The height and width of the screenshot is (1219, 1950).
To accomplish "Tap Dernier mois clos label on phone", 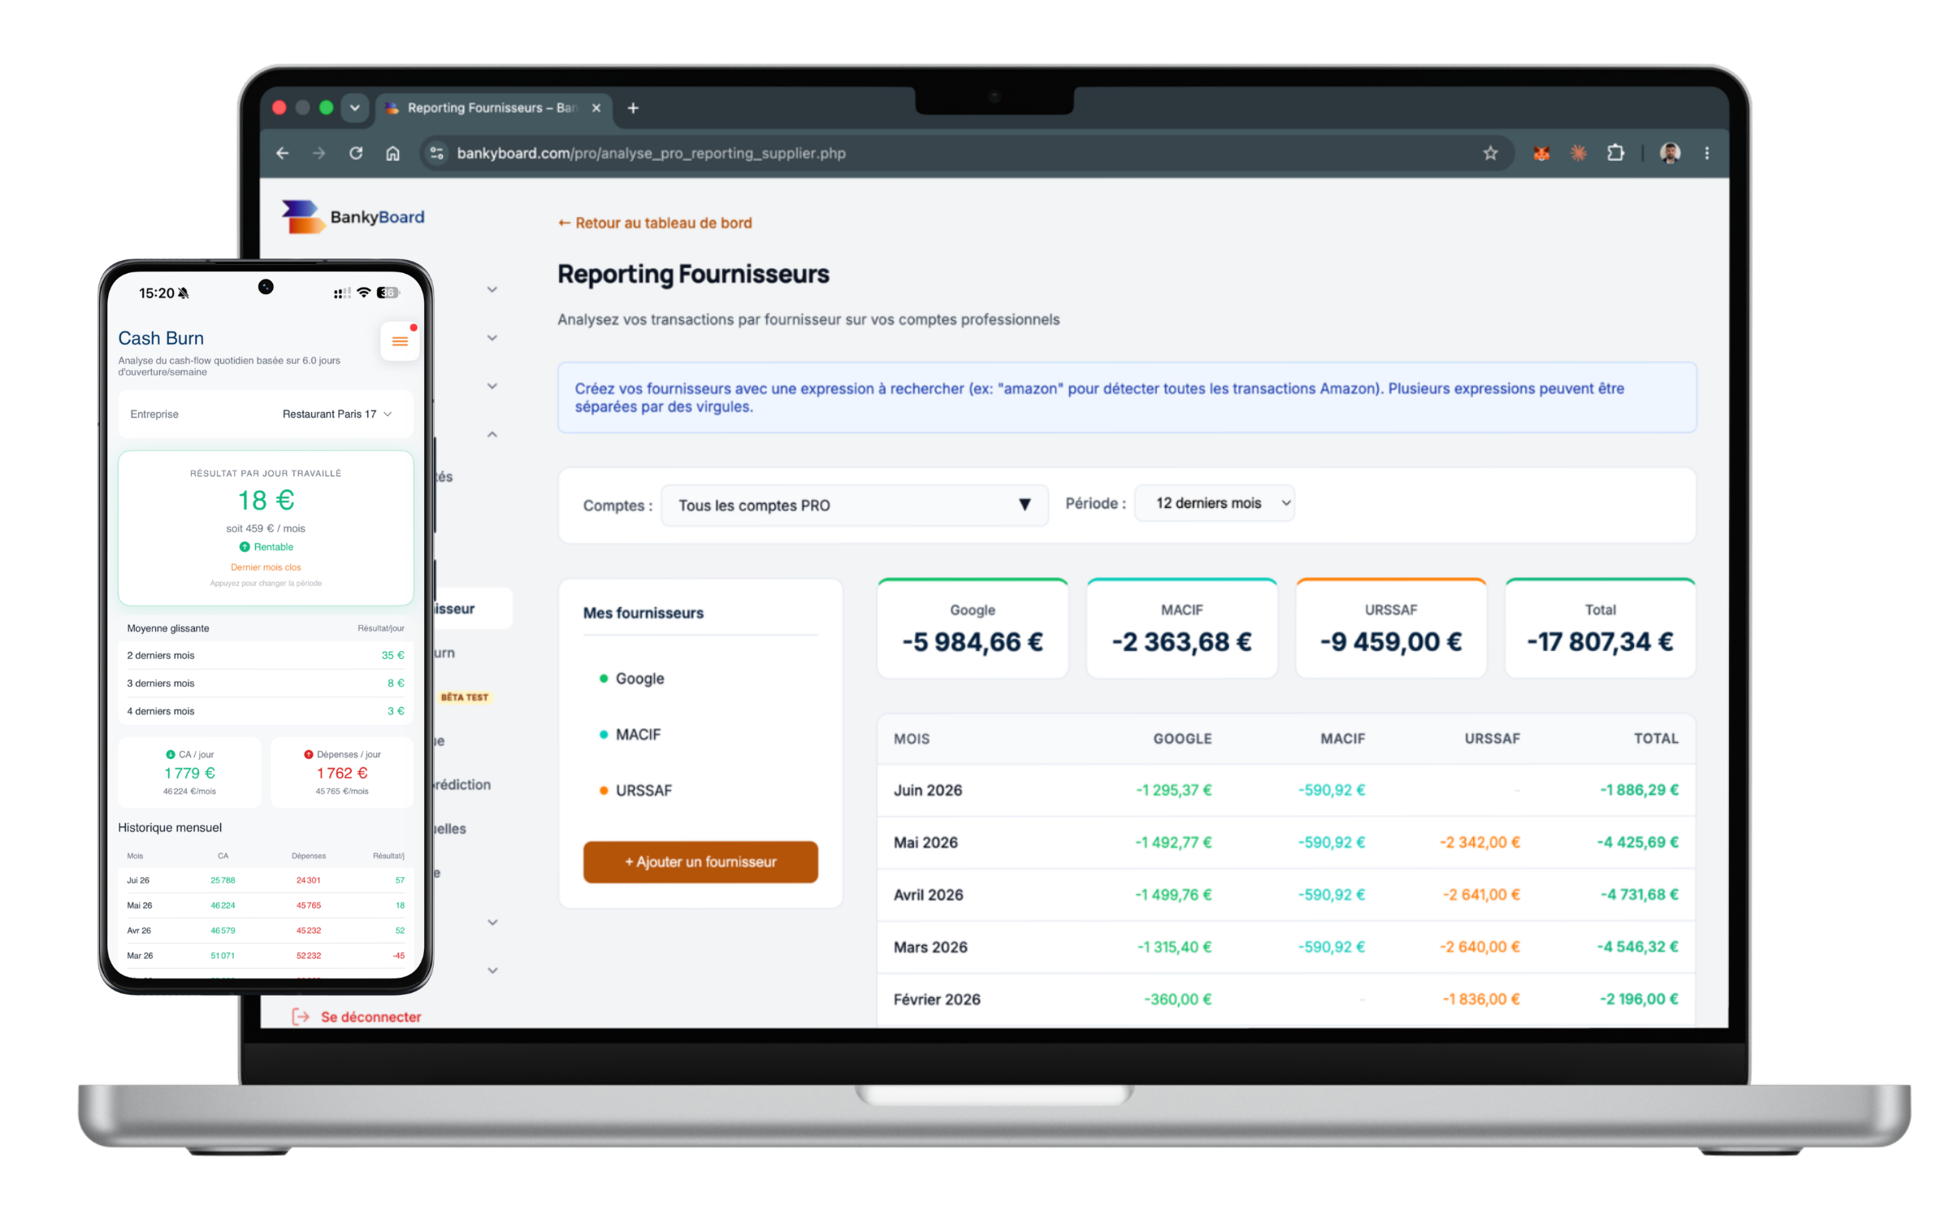I will click(266, 567).
